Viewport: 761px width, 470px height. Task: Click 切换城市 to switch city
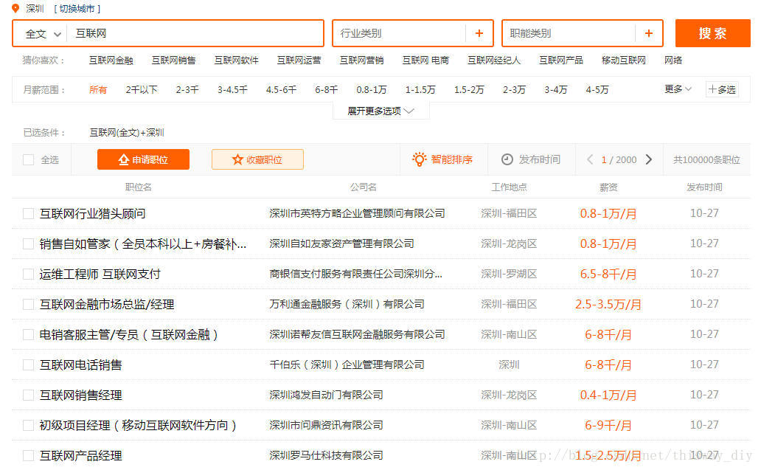pos(77,9)
